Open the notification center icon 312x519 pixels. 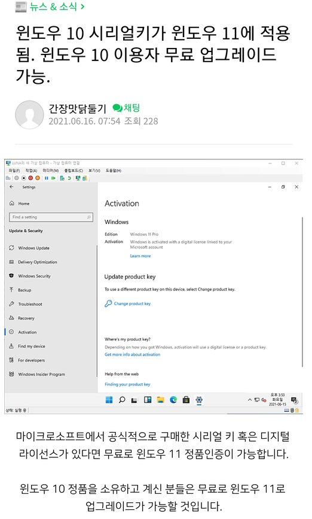point(294,400)
